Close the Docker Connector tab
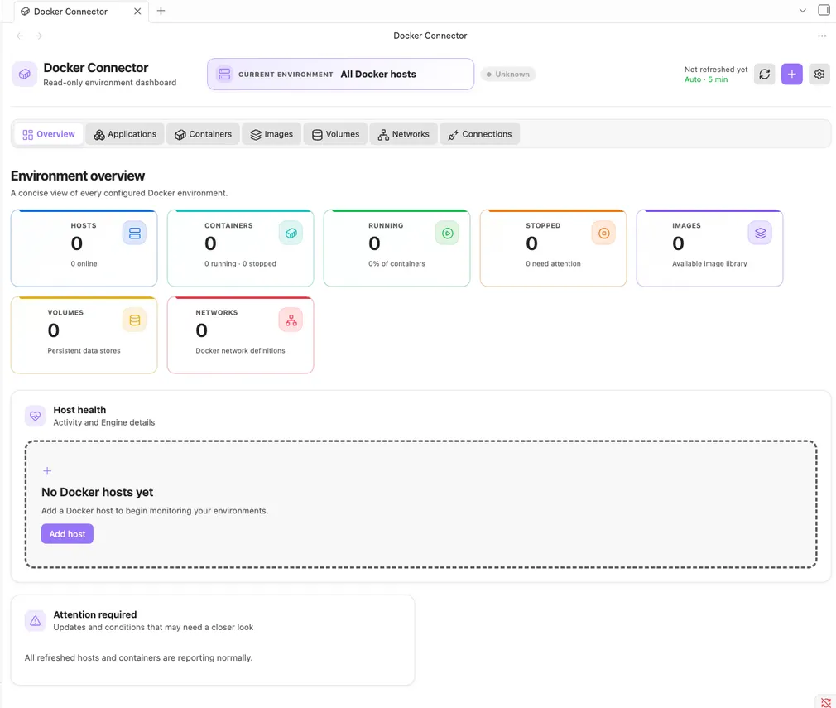Image resolution: width=836 pixels, height=708 pixels. coord(137,12)
